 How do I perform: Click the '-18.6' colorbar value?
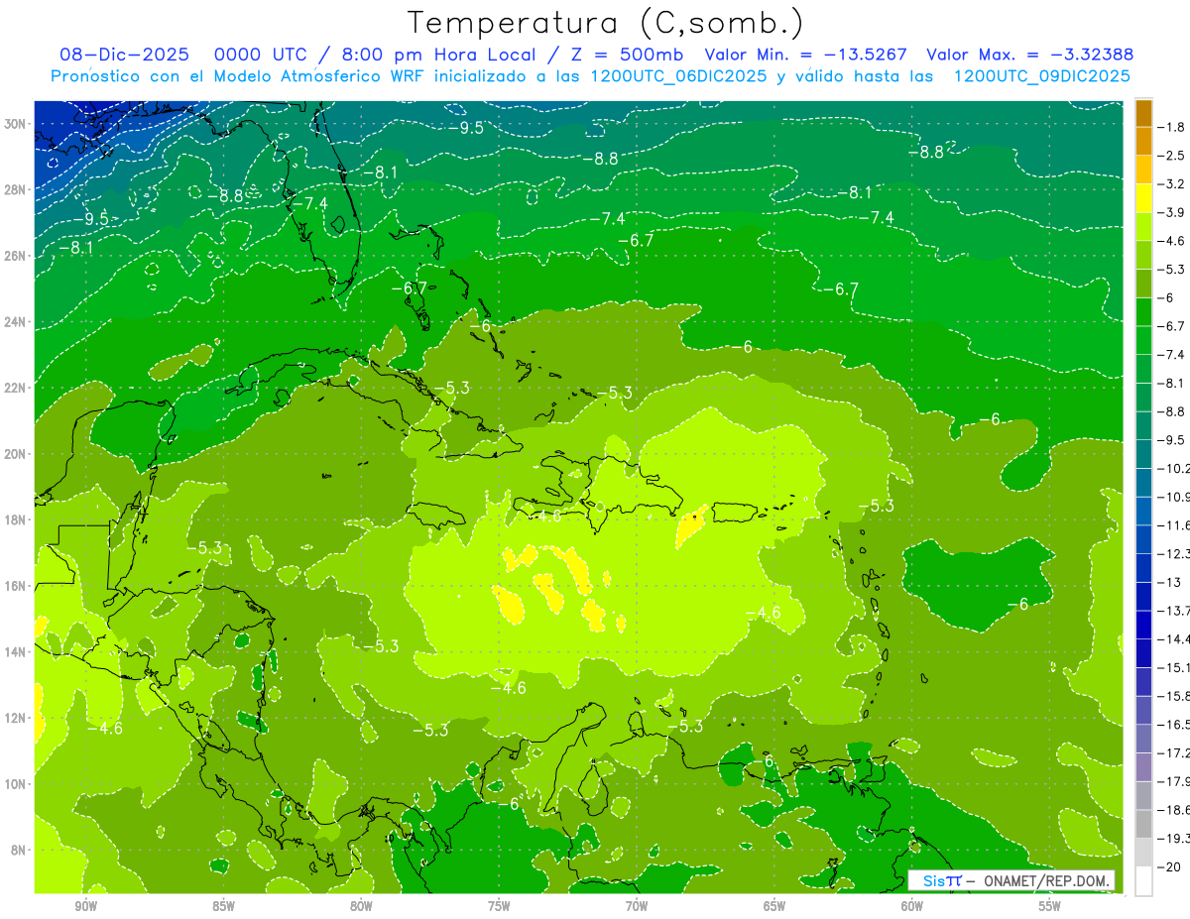pyautogui.click(x=1174, y=810)
